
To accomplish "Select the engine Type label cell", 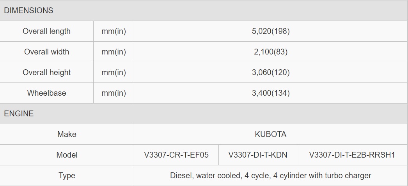I will tap(67, 175).
